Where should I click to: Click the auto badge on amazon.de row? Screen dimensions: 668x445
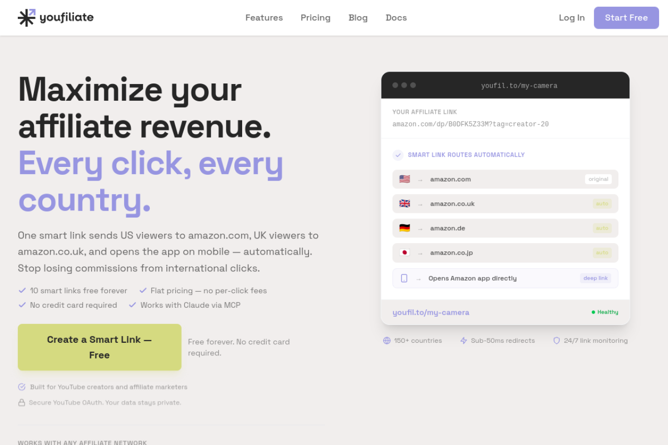click(602, 228)
